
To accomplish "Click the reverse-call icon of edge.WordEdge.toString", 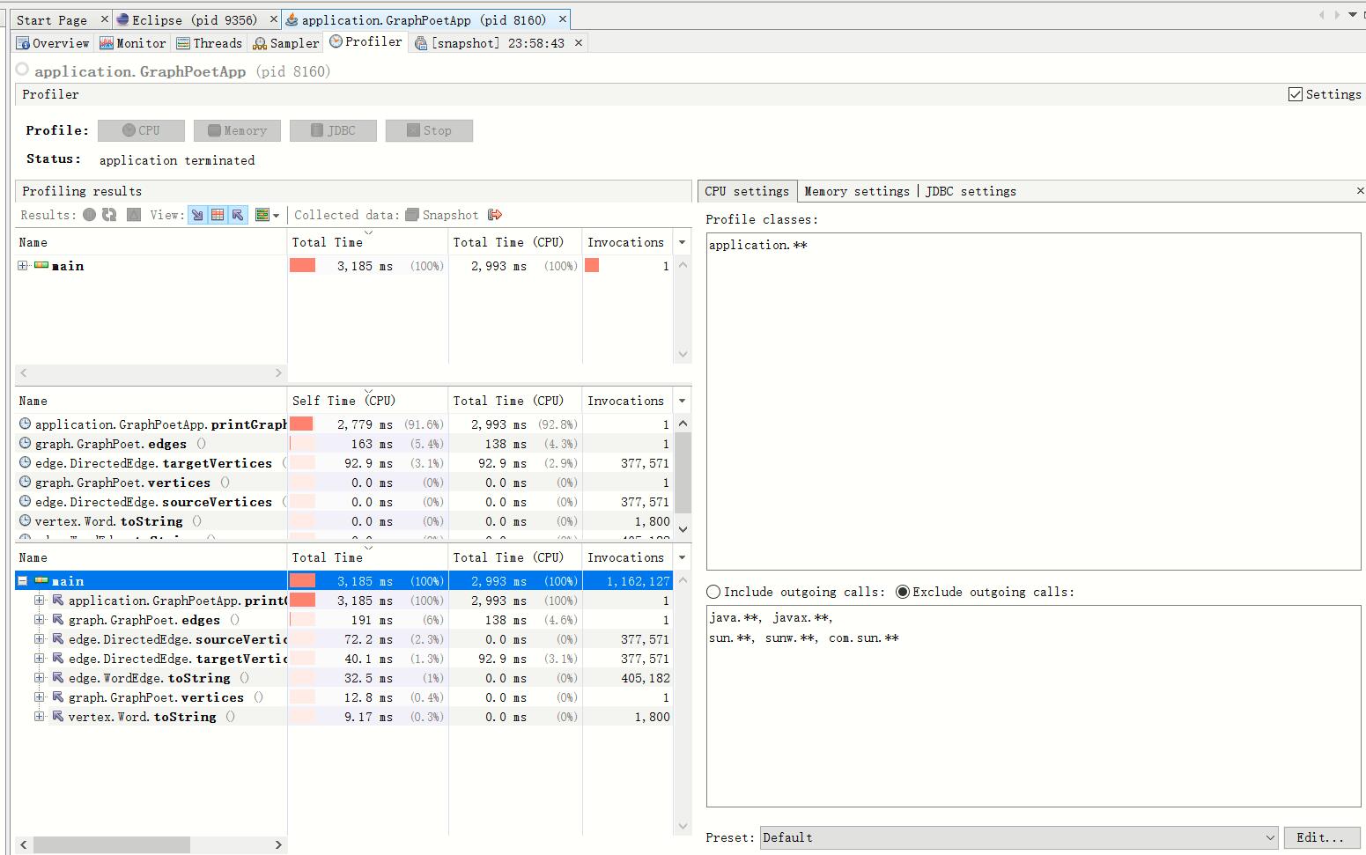I will point(57,677).
